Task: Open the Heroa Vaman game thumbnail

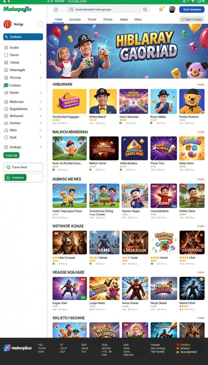Action: point(135,288)
